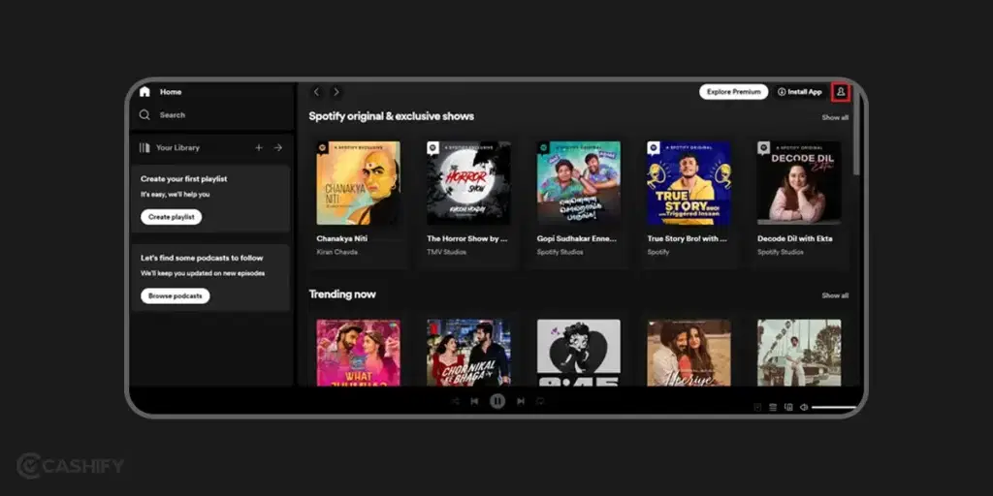Screen dimensions: 993x496
Task: Show all Trending now items
Action: pyautogui.click(x=835, y=295)
